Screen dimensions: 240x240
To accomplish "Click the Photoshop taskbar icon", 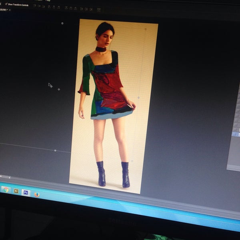I will tap(26, 192).
